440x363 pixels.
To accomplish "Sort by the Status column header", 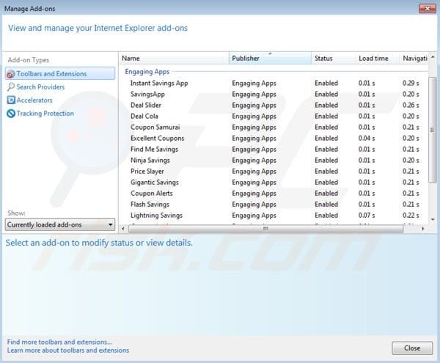I will pyautogui.click(x=334, y=59).
